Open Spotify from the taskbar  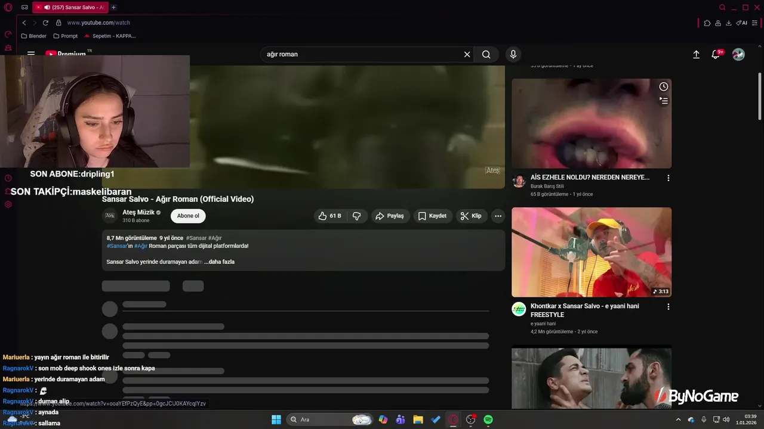click(x=488, y=419)
